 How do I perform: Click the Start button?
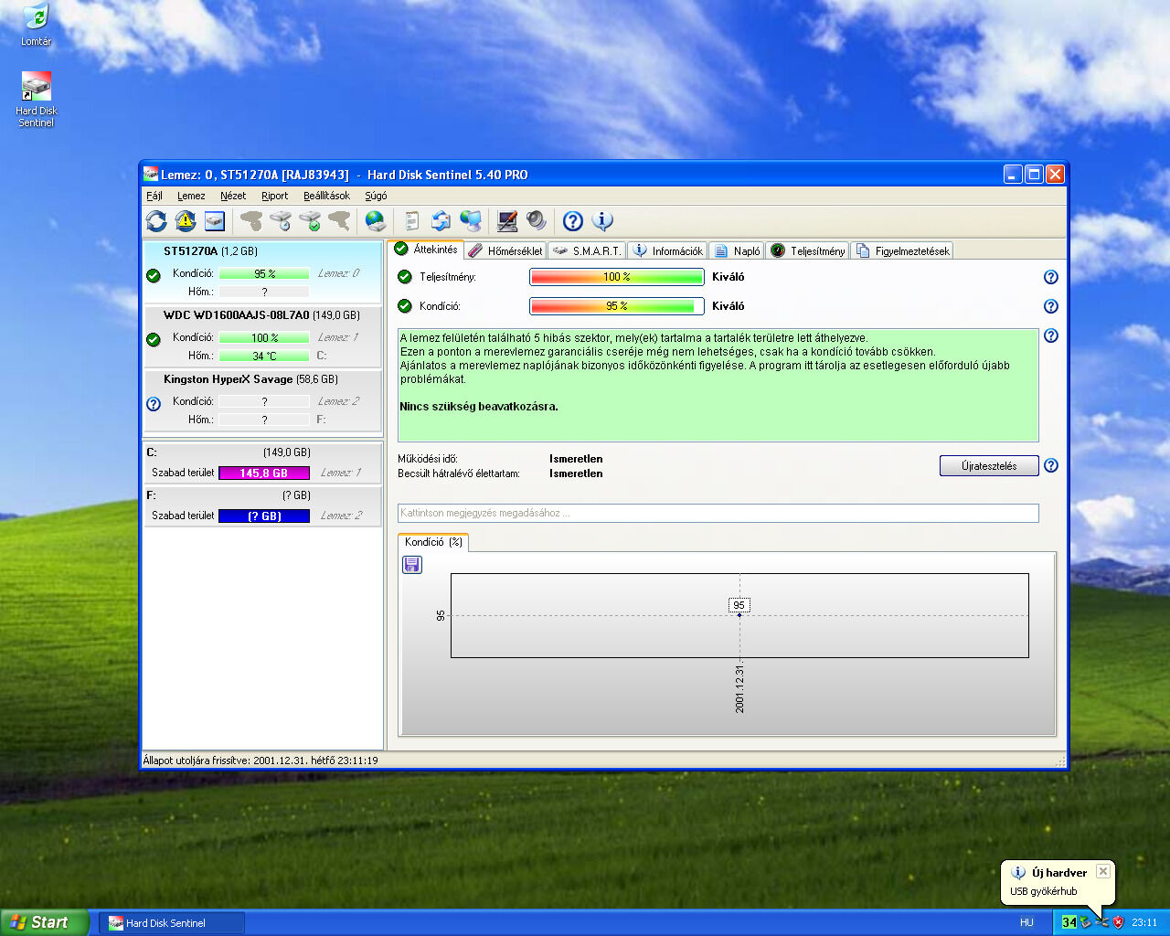click(x=44, y=922)
